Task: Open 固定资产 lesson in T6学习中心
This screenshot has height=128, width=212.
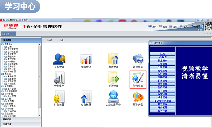Action: pos(163,61)
